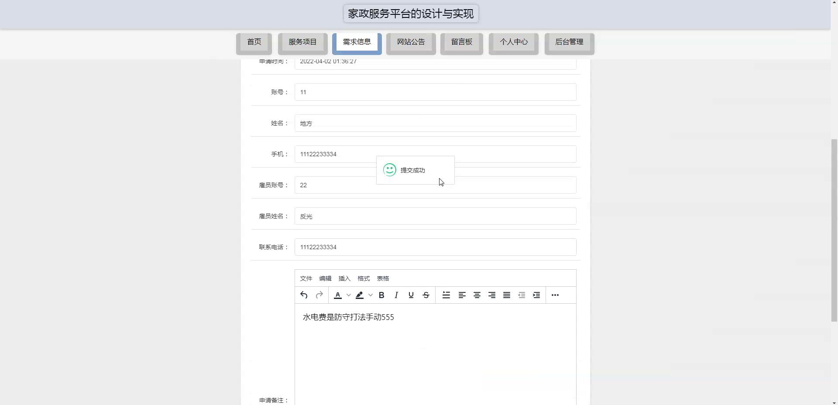Justify text in the editor toolbar
Viewport: 838px width, 405px height.
506,295
